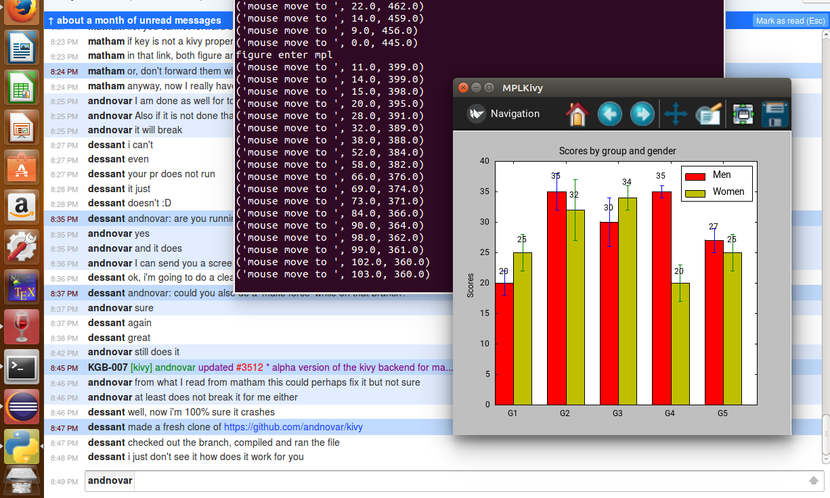830x498 pixels.
Task: Click message 'andnovar it will break'
Action: 135,130
